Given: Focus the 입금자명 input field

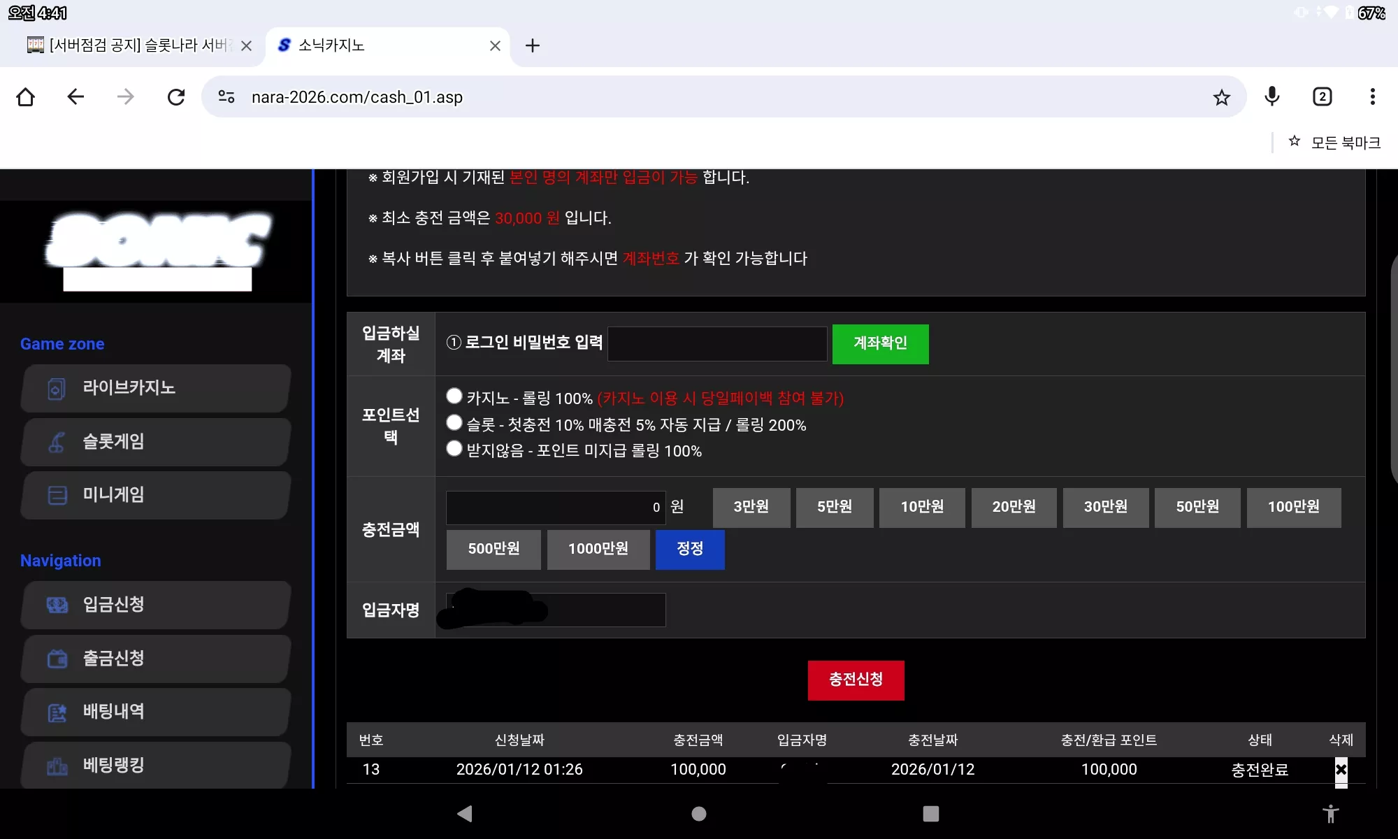Looking at the screenshot, I should pos(556,610).
